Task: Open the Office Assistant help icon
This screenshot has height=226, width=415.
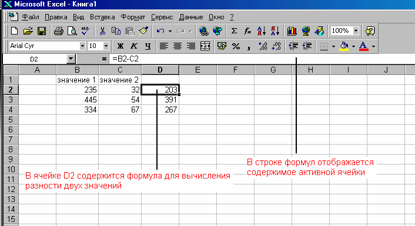Action: click(370, 31)
